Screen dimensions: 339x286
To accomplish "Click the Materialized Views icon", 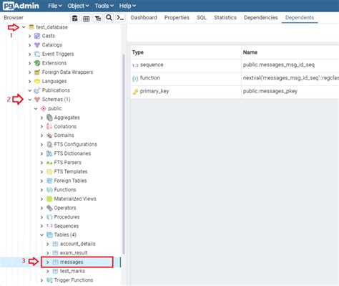I will tap(49, 199).
